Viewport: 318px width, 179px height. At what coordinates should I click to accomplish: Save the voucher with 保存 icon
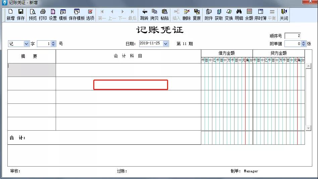coord(21,14)
